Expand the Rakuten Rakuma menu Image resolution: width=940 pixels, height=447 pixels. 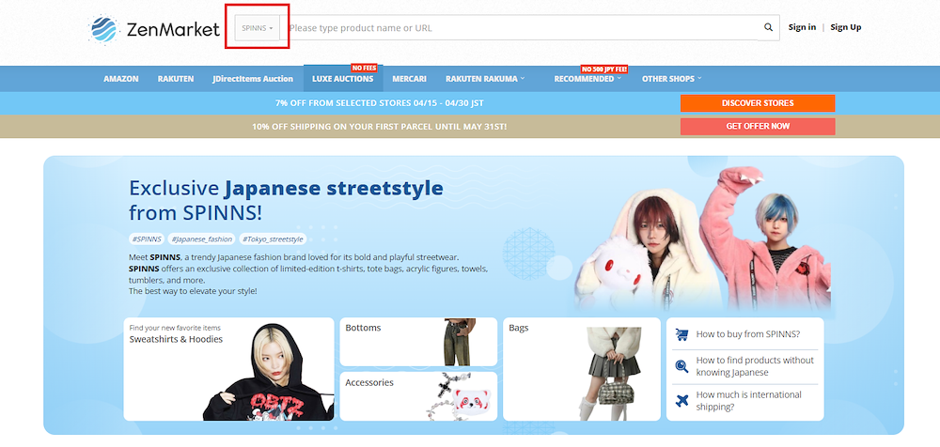tap(485, 79)
